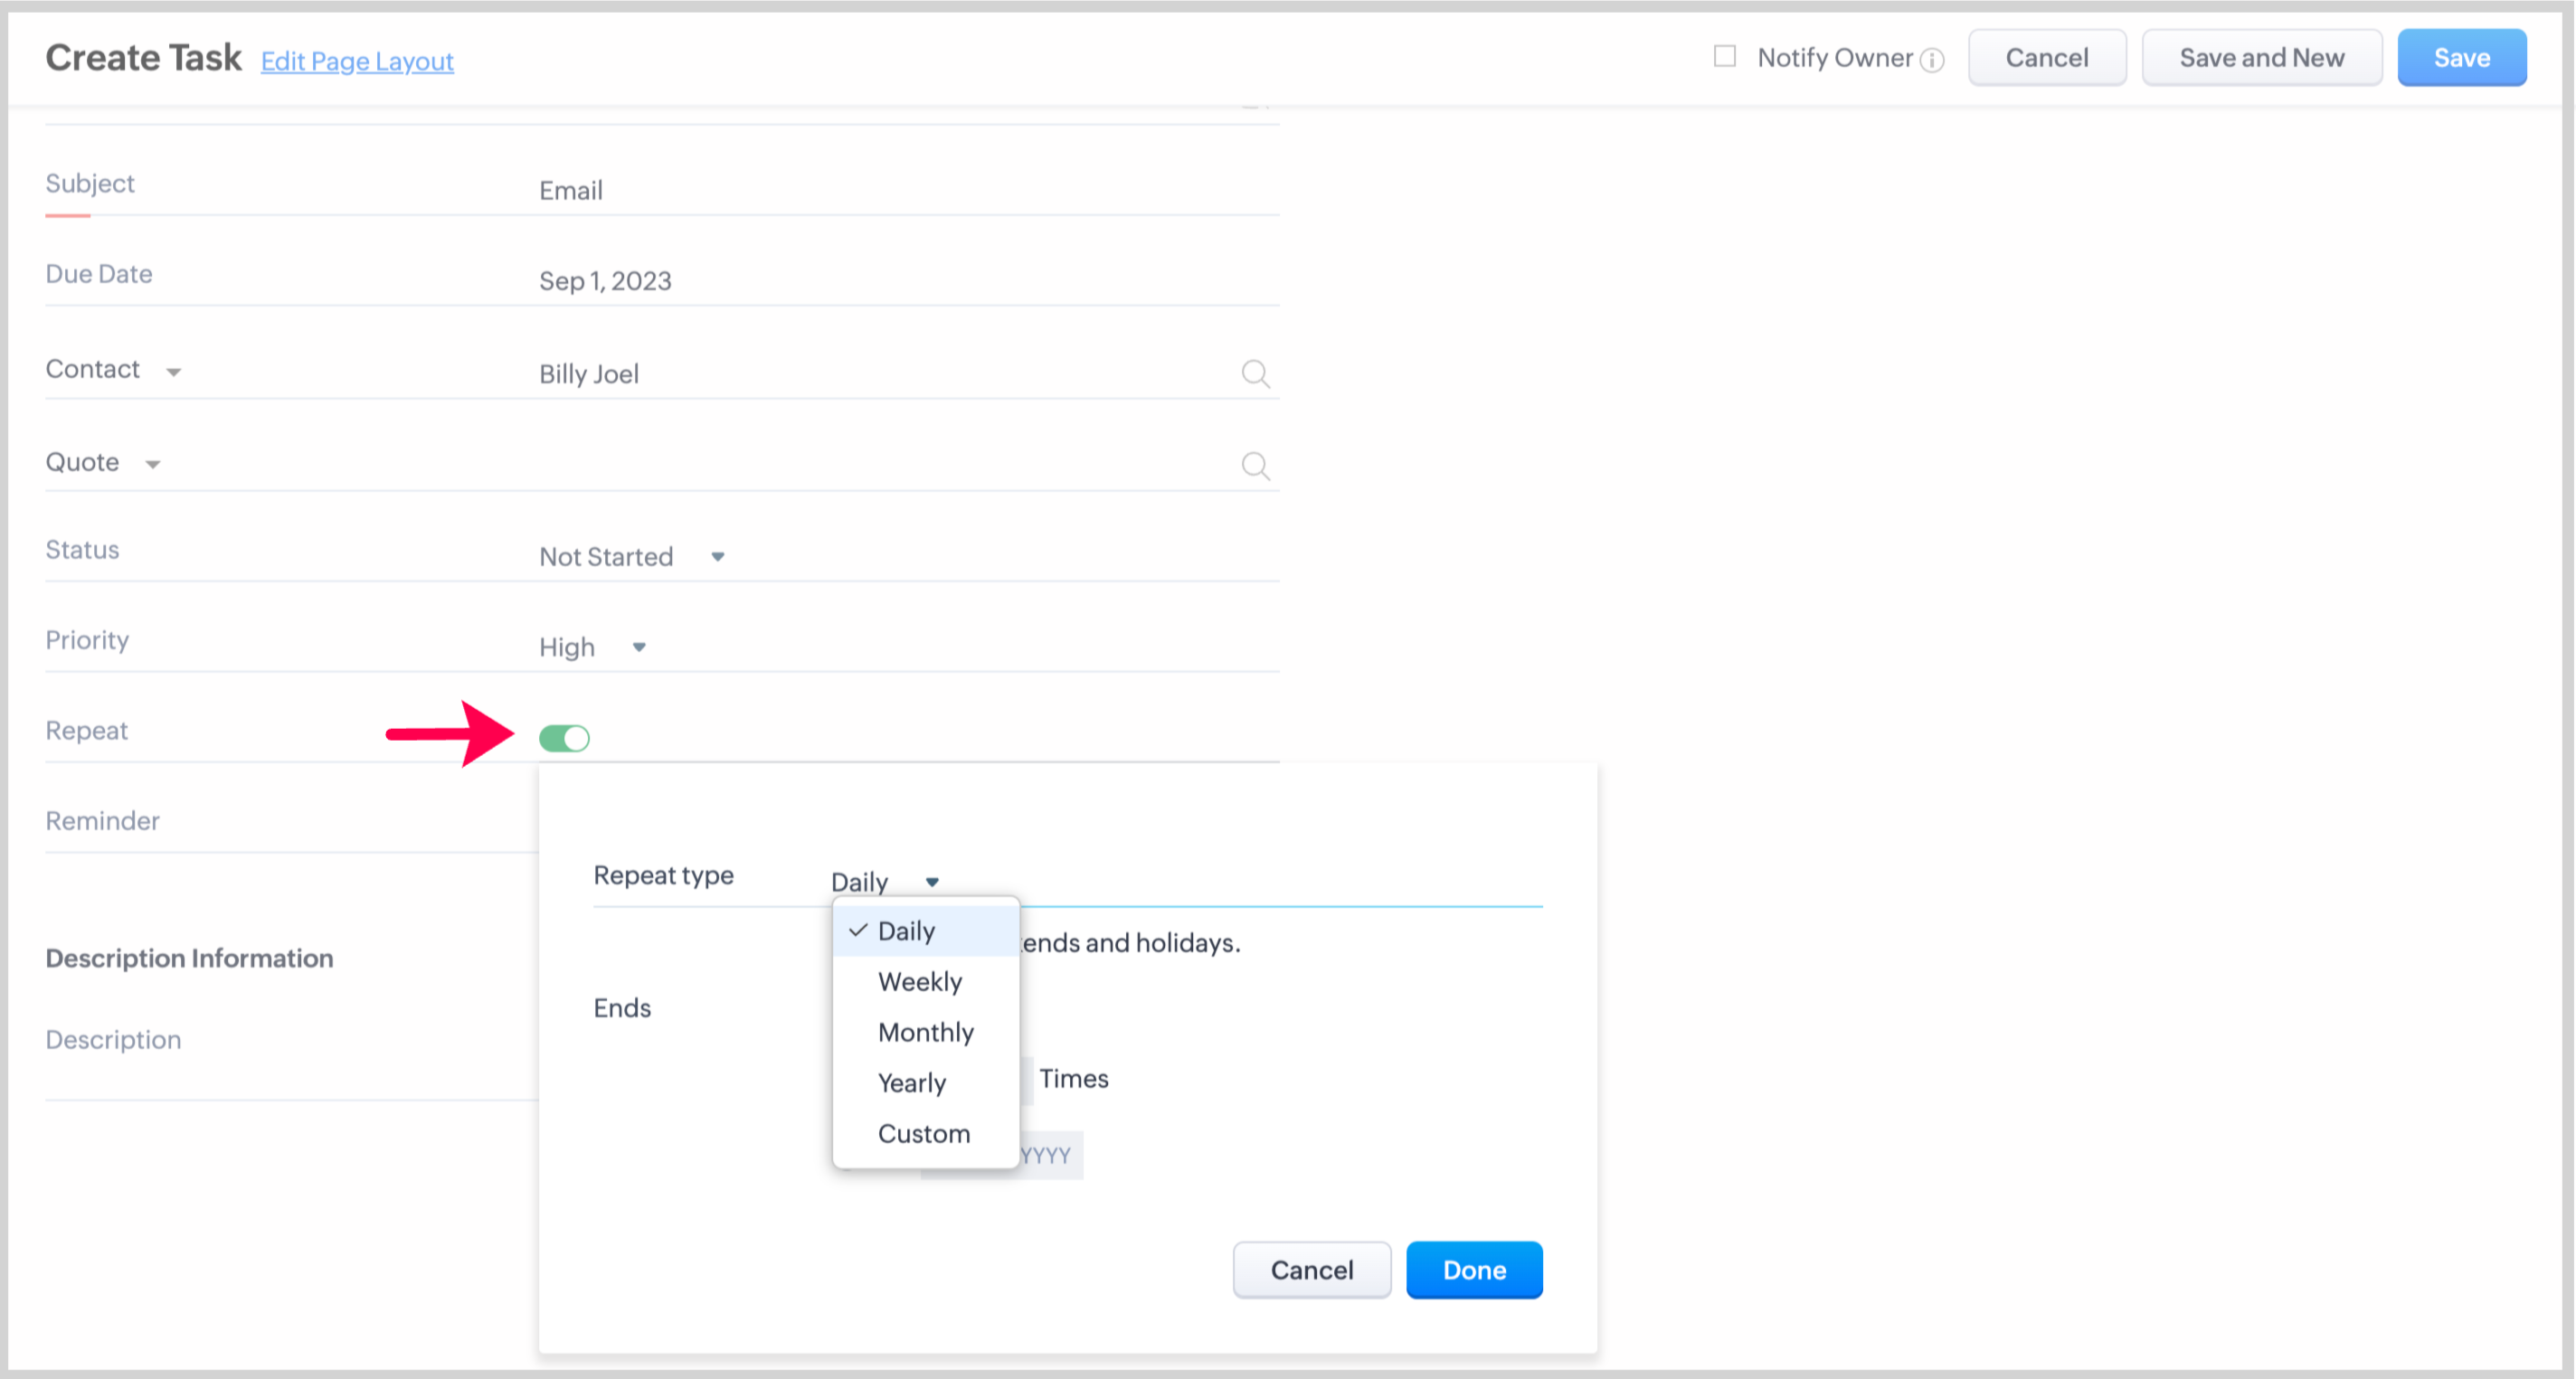Click the Save and New button
The image size is (2576, 1379).
tap(2261, 58)
